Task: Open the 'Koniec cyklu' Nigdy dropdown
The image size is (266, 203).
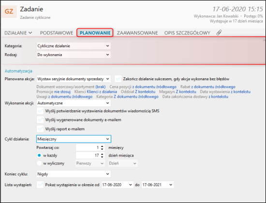Action: coord(74,174)
